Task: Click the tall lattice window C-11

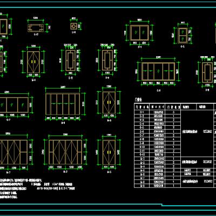Action: coord(71,60)
